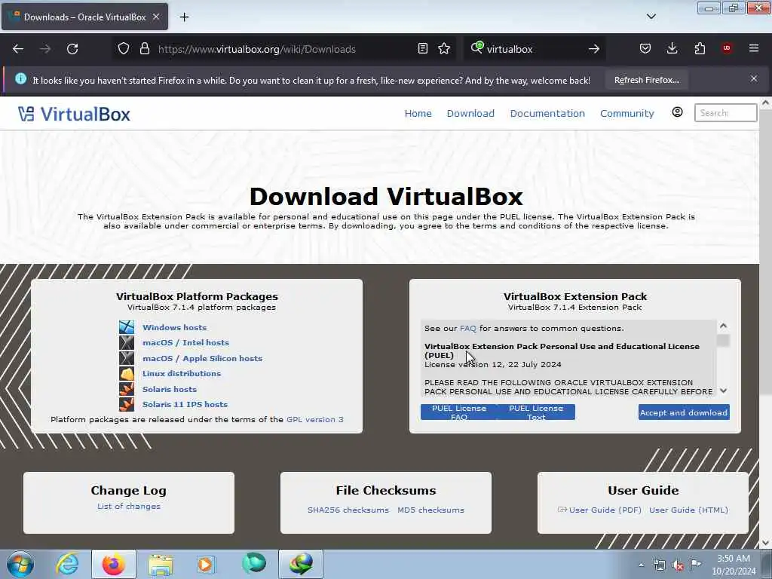772x579 pixels.
Task: Open a new tab with the plus button
Action: (x=184, y=17)
